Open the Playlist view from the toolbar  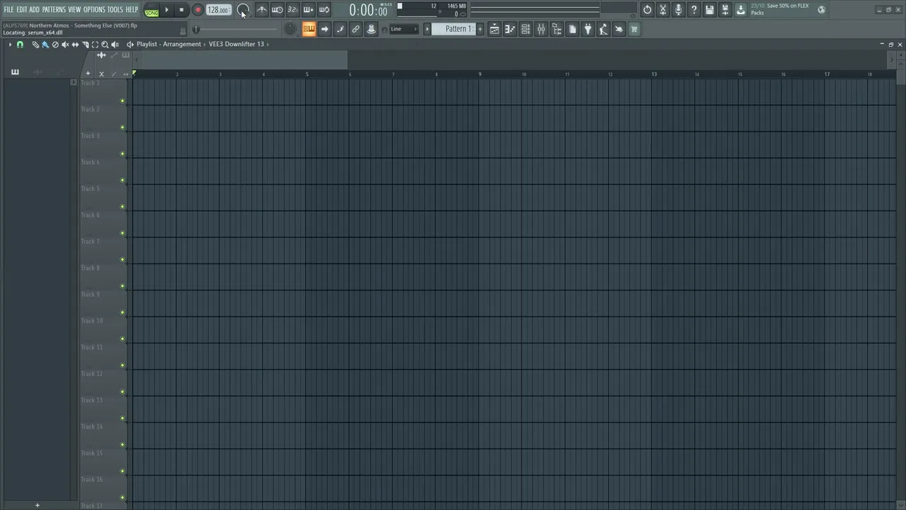pos(494,29)
